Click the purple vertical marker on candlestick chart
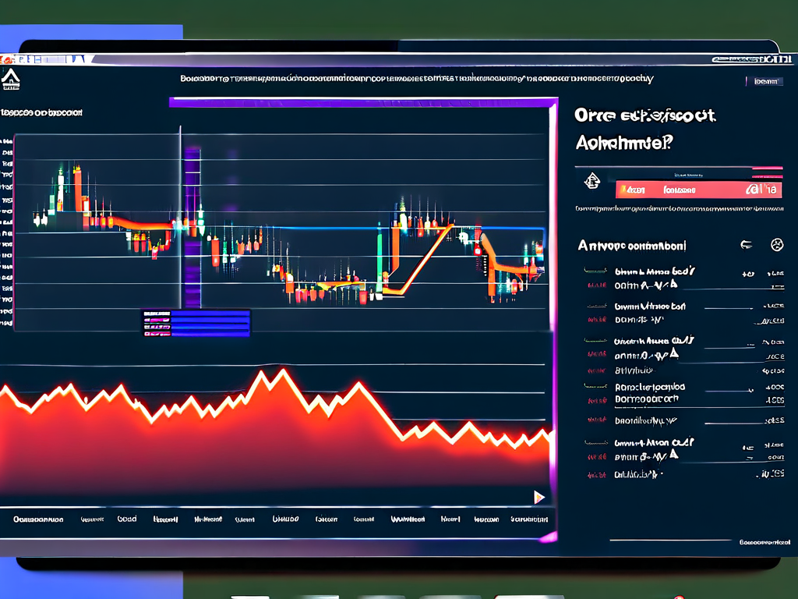 [192, 226]
